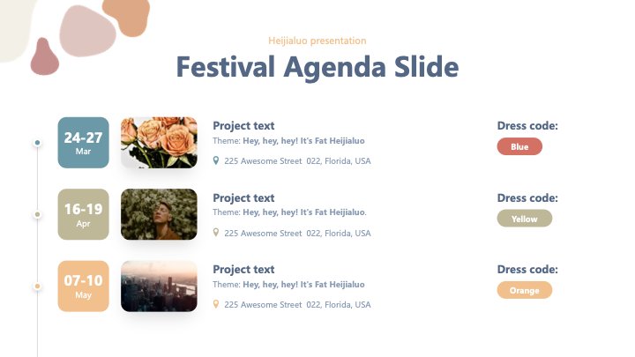The width and height of the screenshot is (635, 357).
Task: Select the roses bouquet image
Action: click(x=159, y=143)
